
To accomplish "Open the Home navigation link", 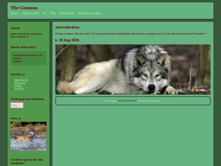I will pyautogui.click(x=14, y=13).
